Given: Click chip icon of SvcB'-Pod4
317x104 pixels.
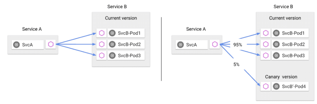Looking at the screenshot, I should point(275,87).
